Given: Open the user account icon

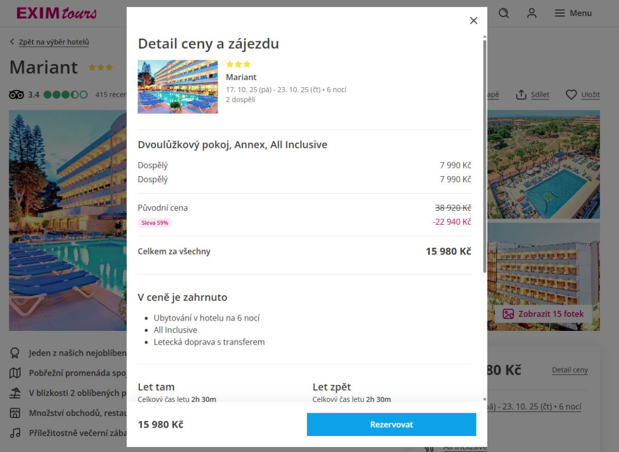Looking at the screenshot, I should tap(532, 13).
